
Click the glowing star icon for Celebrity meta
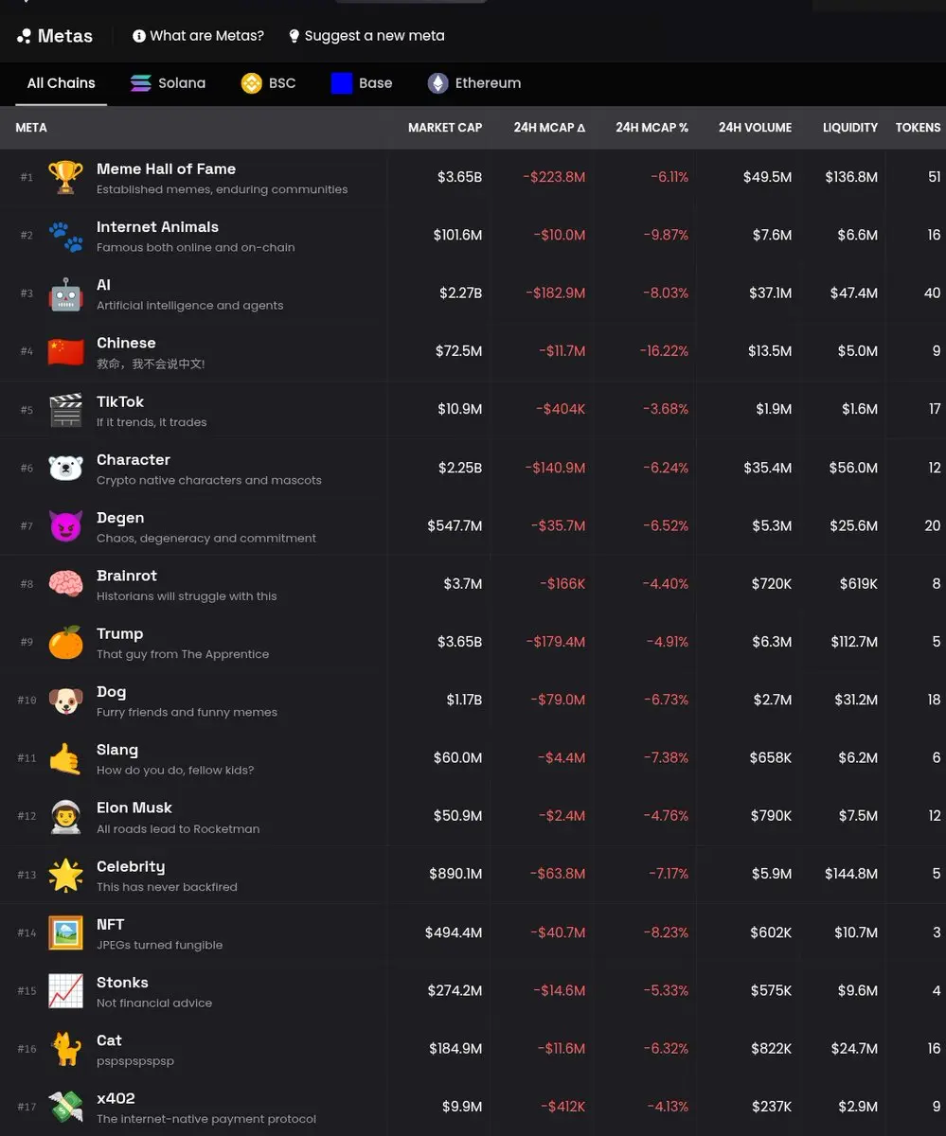[x=66, y=875]
